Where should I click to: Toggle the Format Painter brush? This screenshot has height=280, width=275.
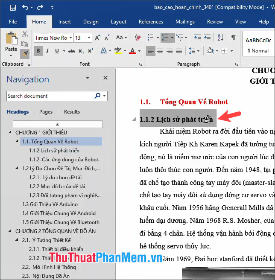click(x=25, y=54)
